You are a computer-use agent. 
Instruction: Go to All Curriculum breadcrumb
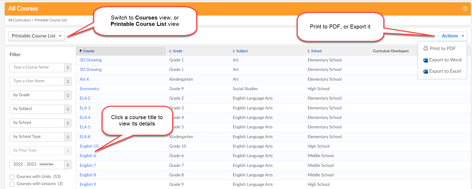coord(19,20)
